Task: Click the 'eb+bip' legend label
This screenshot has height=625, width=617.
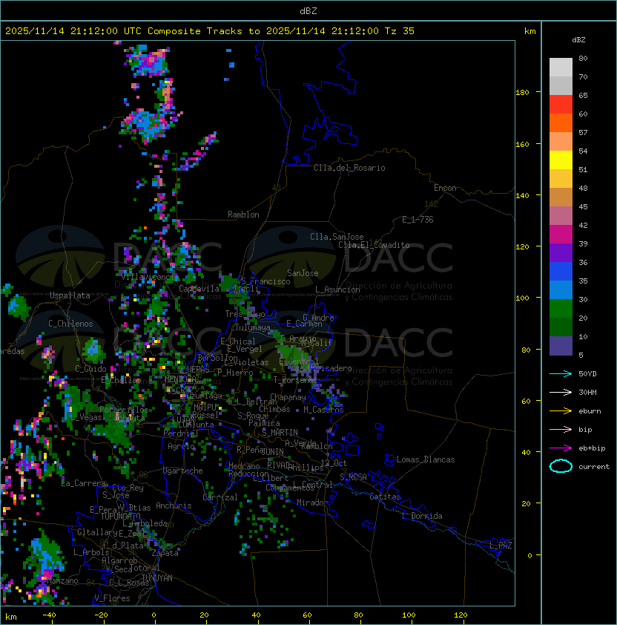Action: pos(592,448)
